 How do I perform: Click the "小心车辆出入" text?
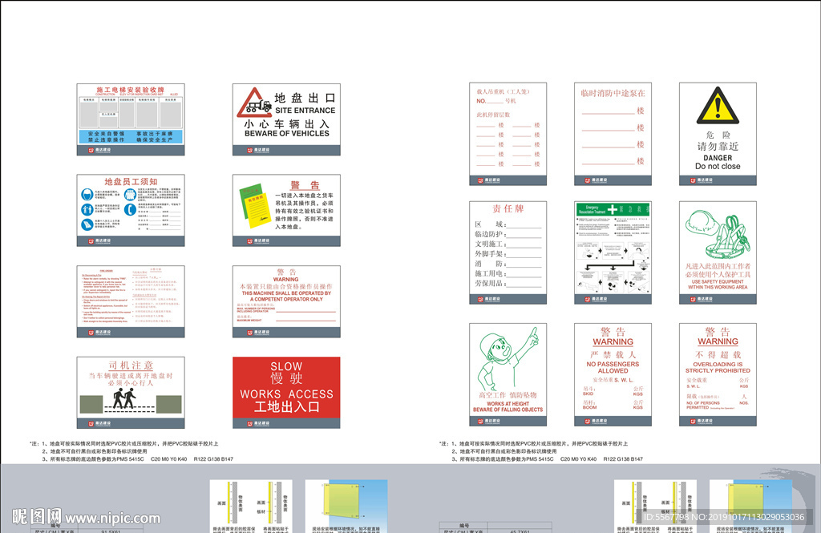point(287,124)
